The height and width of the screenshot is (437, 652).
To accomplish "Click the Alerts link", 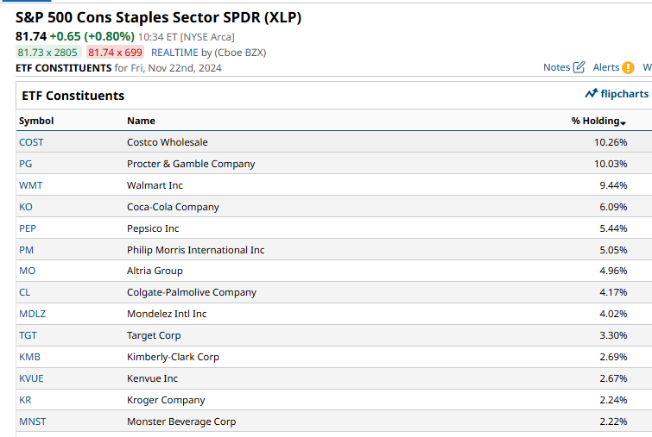I will click(x=606, y=67).
